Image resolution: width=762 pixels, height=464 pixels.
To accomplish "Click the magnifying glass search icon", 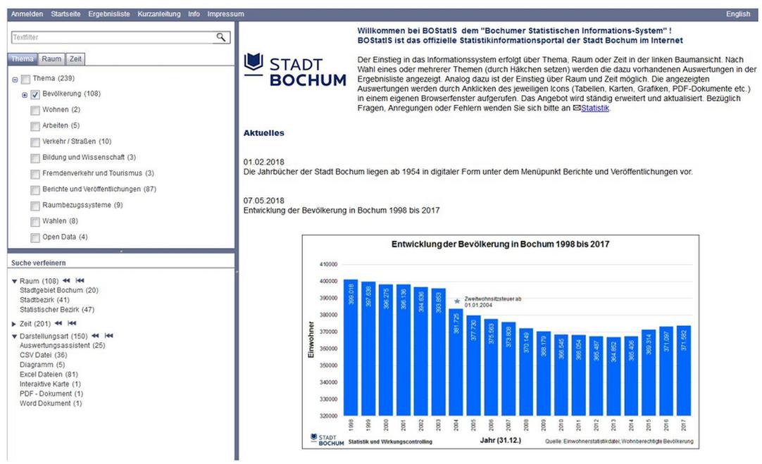I will pos(221,35).
